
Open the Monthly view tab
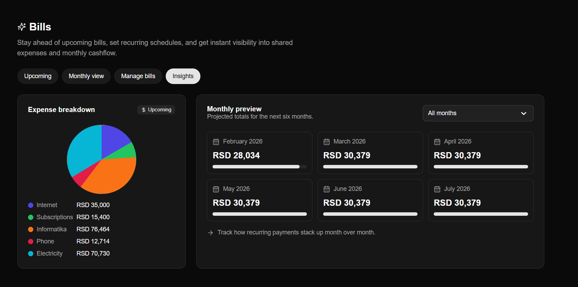(86, 76)
